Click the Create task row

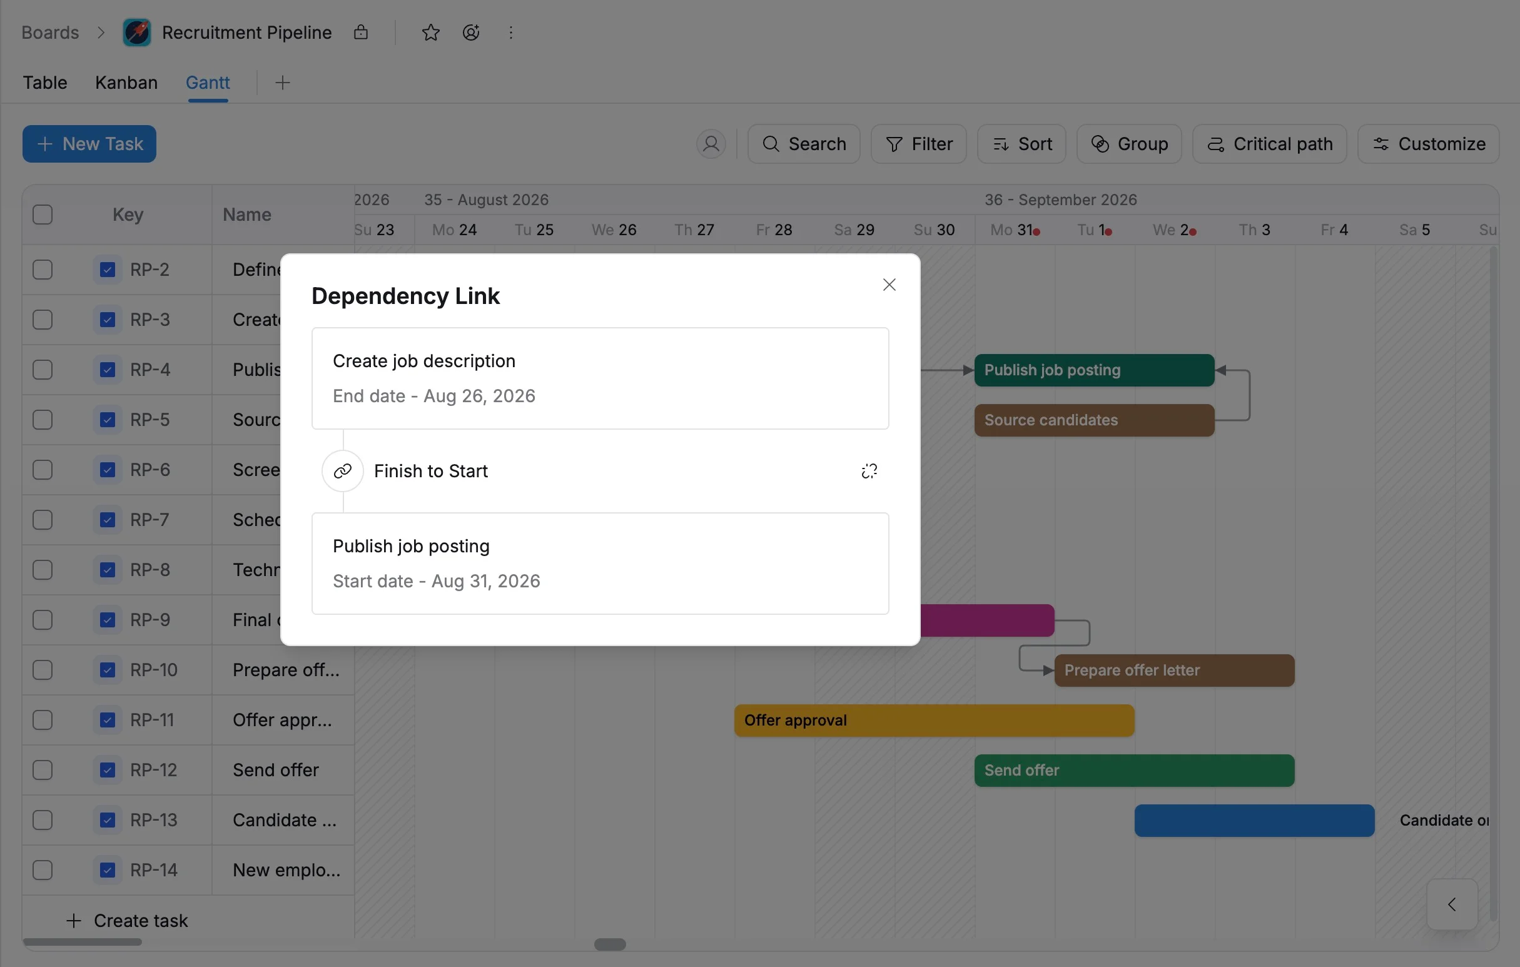tap(128, 921)
